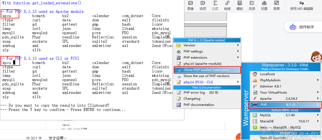Click the Your VirtualHosts icon
This screenshot has height=140, width=322.
255,93
